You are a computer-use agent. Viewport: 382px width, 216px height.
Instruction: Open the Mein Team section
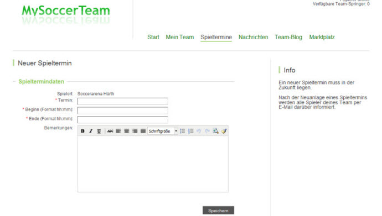180,37
